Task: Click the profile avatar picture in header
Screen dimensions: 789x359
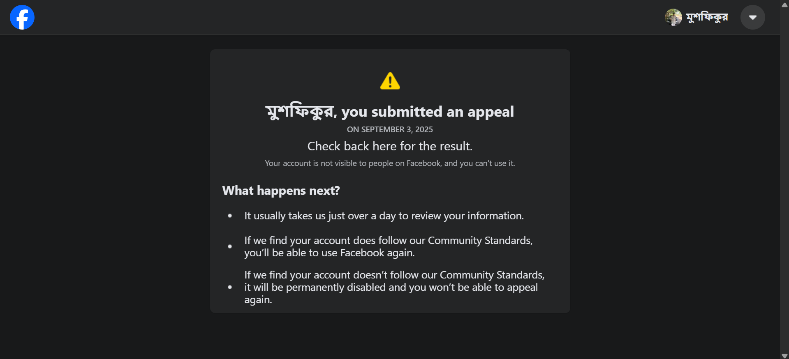Action: [x=673, y=17]
